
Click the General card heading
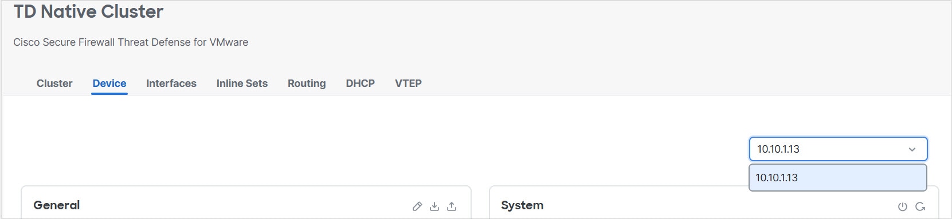(57, 205)
